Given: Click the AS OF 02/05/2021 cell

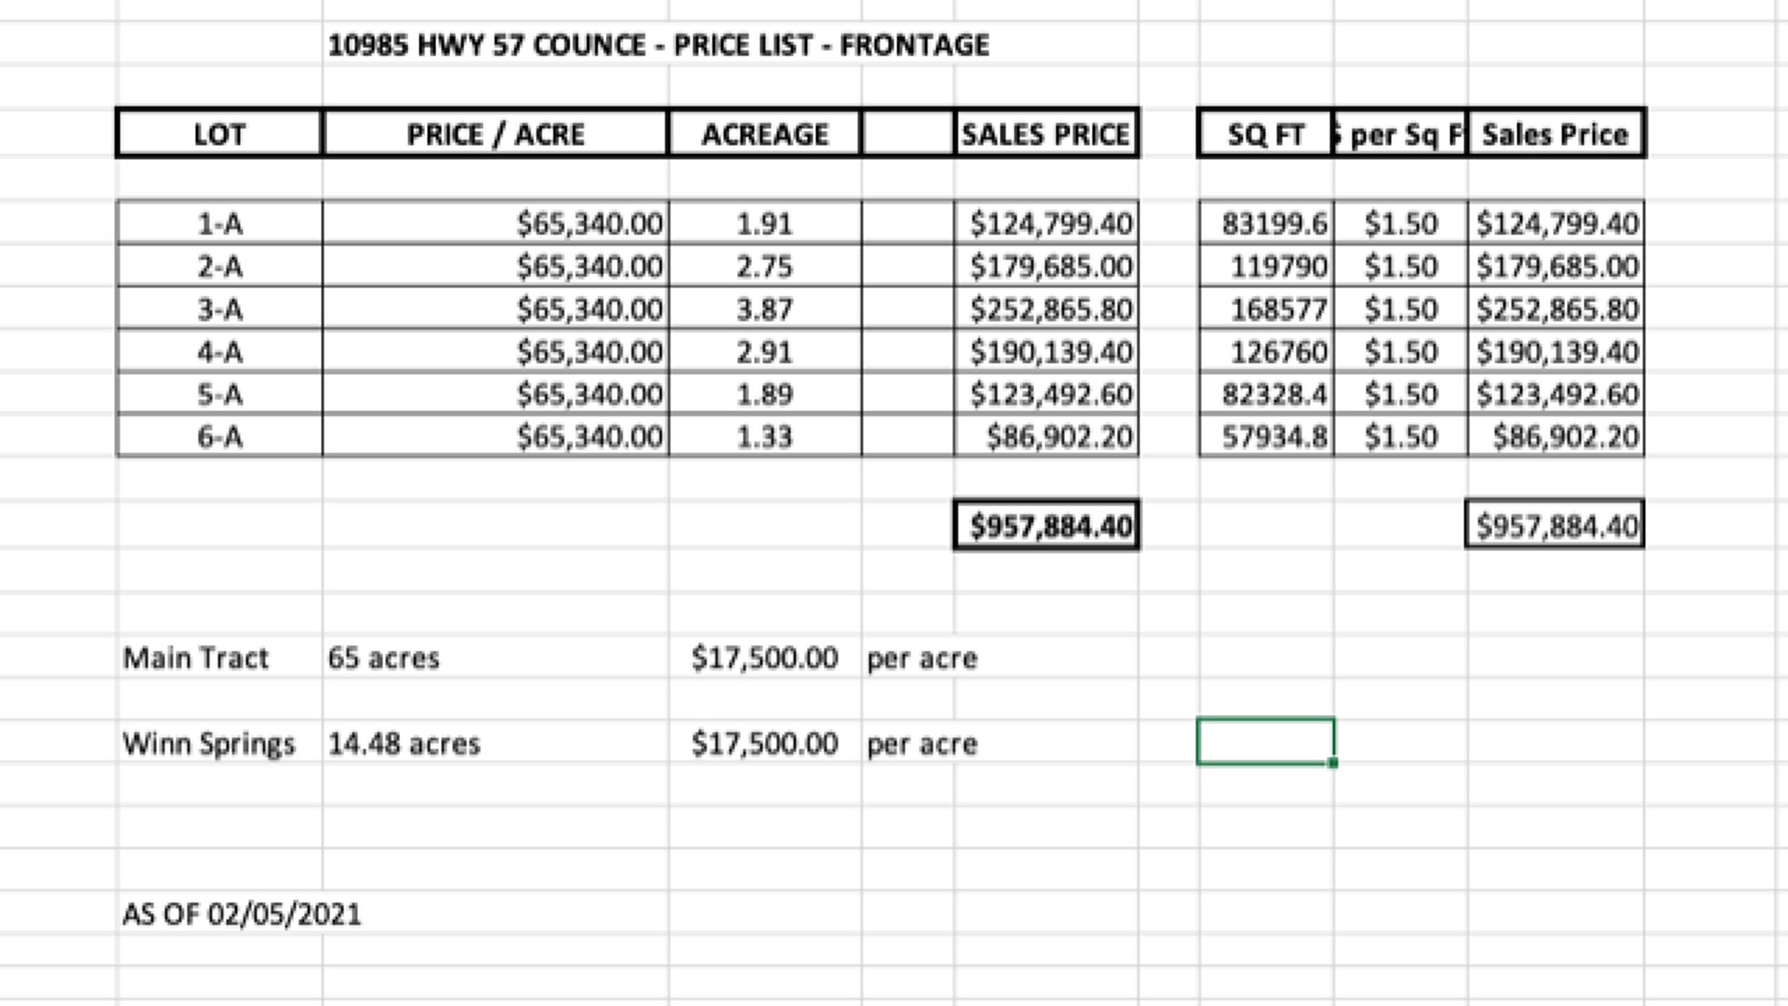Looking at the screenshot, I should pos(241,914).
